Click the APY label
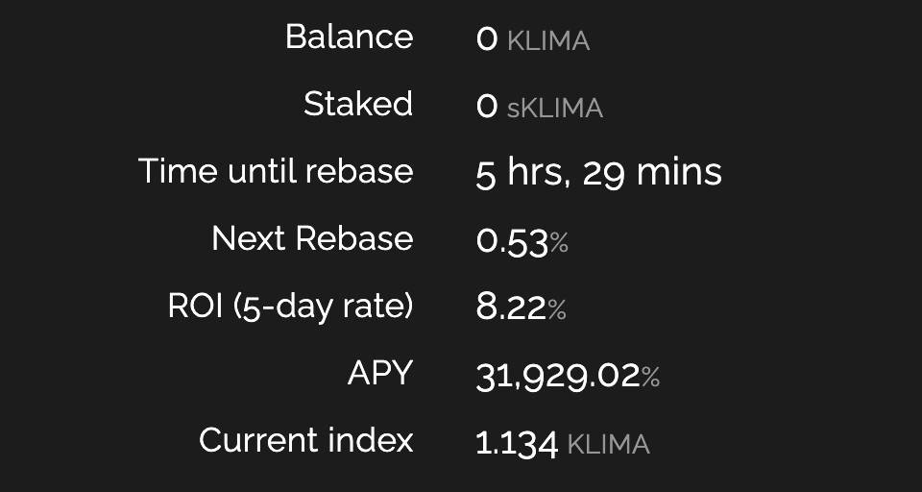 pos(380,373)
